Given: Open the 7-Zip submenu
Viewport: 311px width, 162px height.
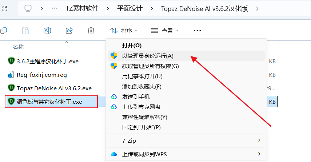Looking at the screenshot, I should 186,141.
